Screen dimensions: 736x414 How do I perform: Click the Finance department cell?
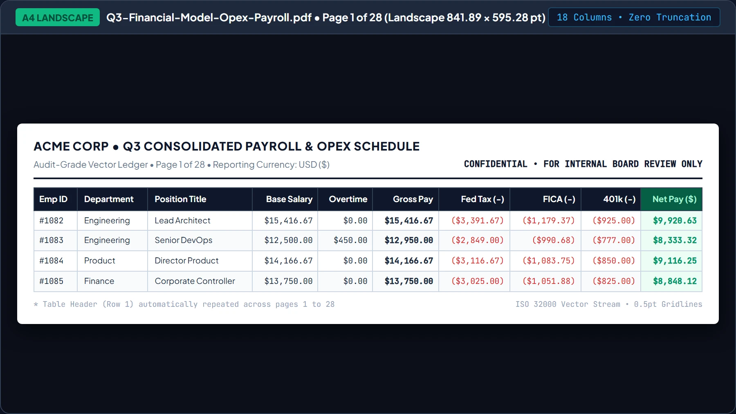(112, 281)
